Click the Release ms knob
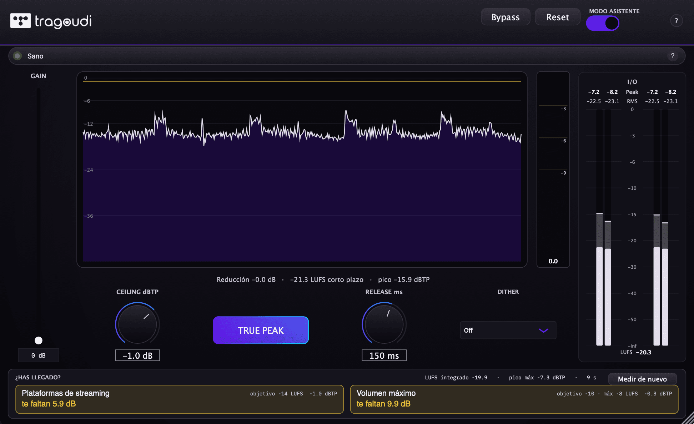Image resolution: width=694 pixels, height=424 pixels. coord(384,324)
